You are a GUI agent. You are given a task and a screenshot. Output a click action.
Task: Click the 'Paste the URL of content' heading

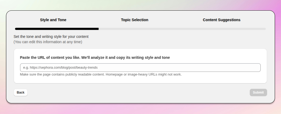point(95,58)
